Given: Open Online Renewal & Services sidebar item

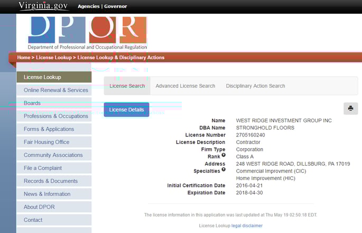Looking at the screenshot, I should tap(54, 90).
